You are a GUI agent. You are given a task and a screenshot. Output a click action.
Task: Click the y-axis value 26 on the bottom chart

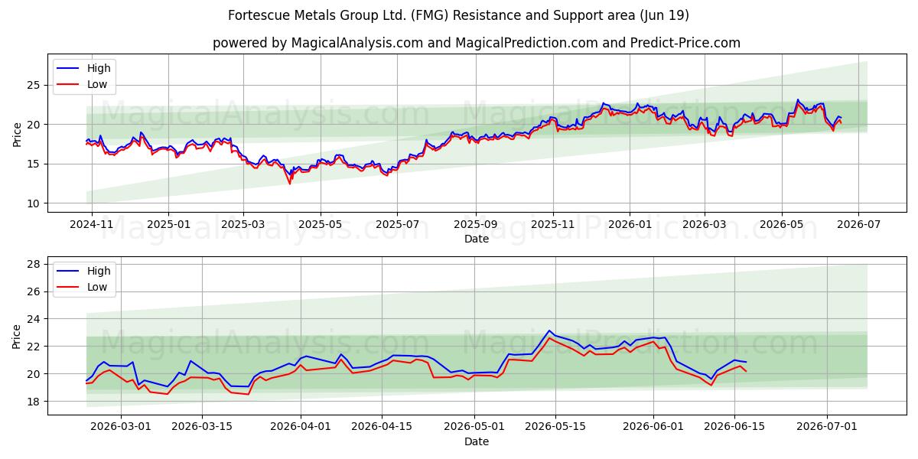pyautogui.click(x=35, y=291)
